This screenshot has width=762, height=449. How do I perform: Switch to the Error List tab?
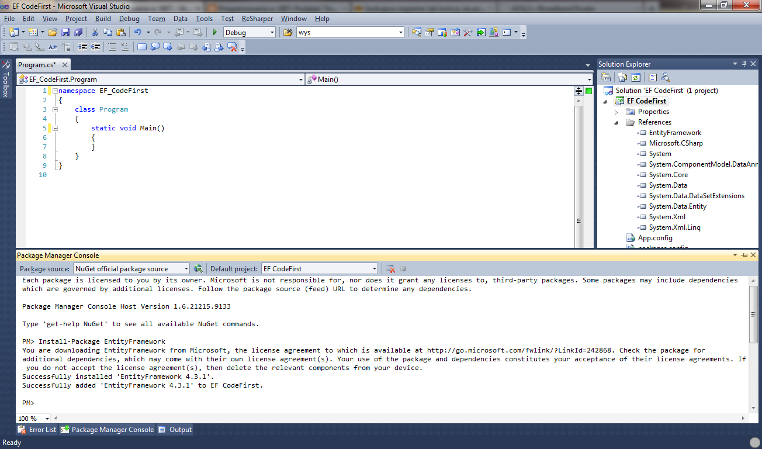click(x=37, y=430)
